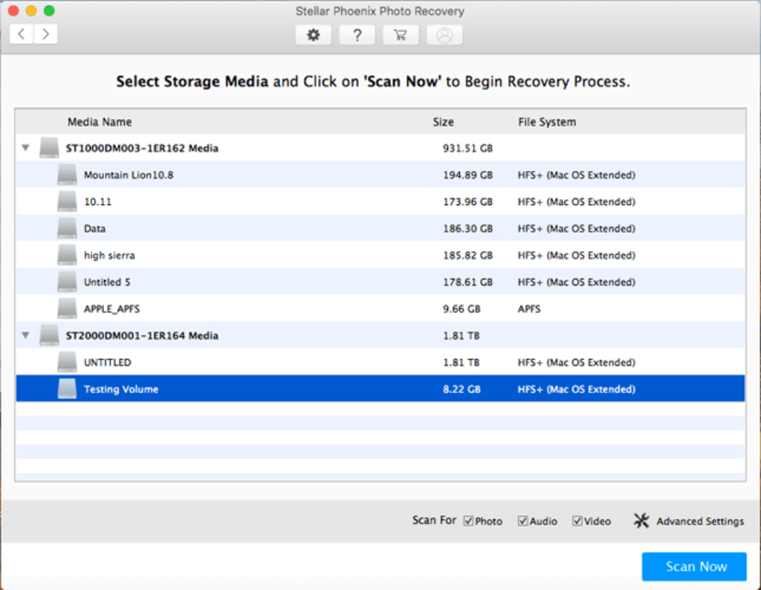Toggle the Audio scan checkbox

522,521
